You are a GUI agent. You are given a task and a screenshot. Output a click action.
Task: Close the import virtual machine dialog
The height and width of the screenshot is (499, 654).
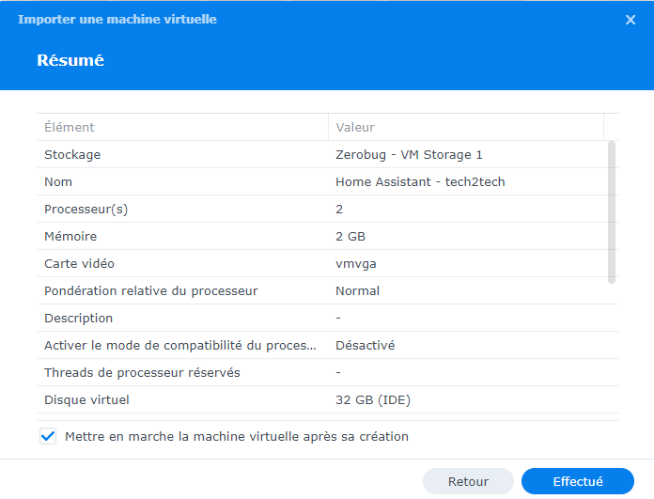[631, 20]
